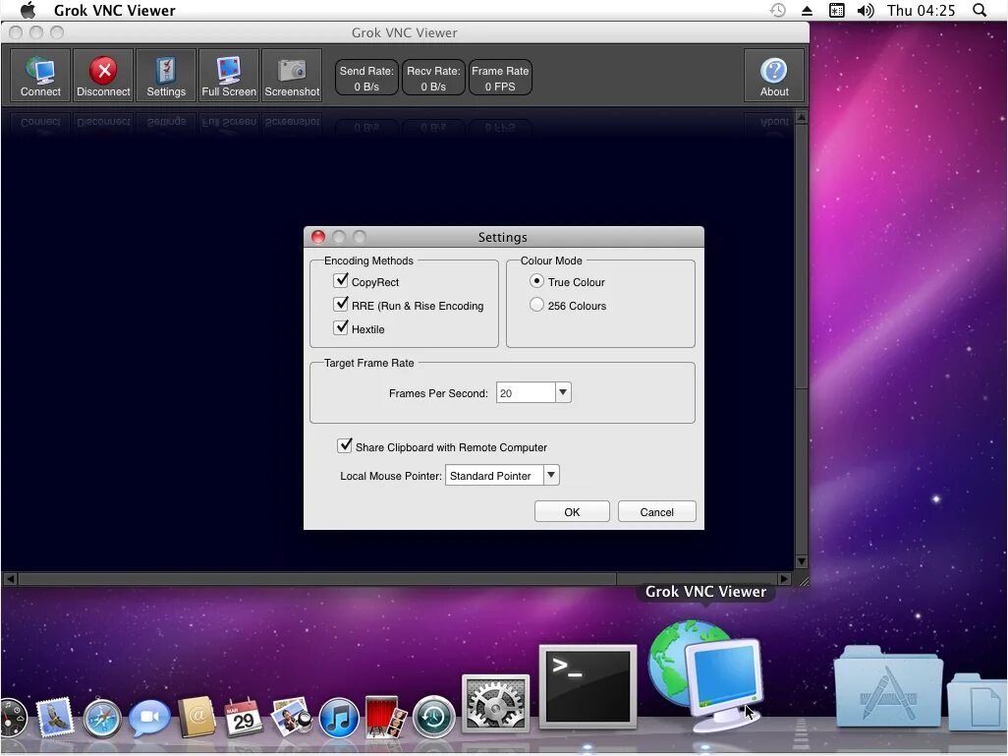This screenshot has height=756, width=1008.
Task: Launch Safari from the dock
Action: (101, 718)
